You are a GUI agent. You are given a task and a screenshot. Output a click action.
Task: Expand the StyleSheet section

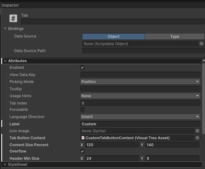click(x=5, y=165)
